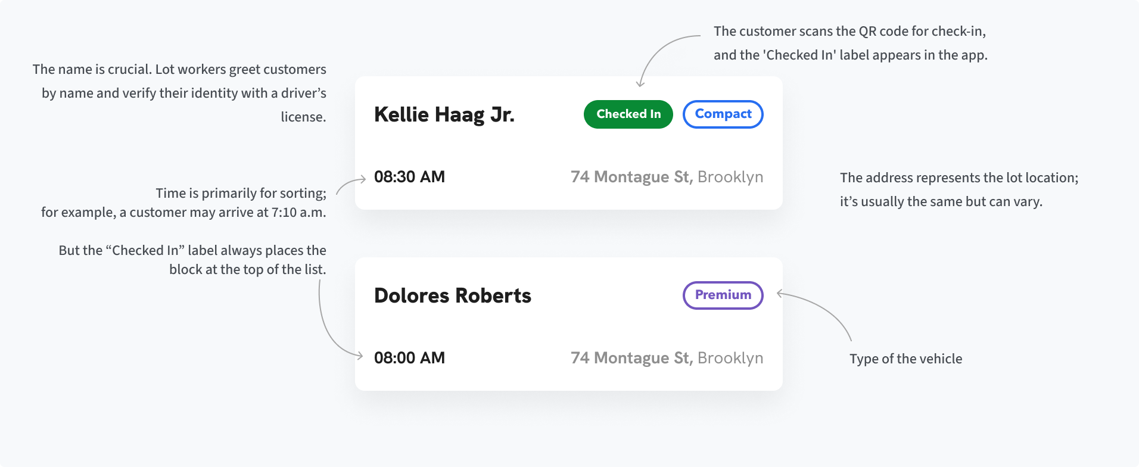Click the note about top of the list
This screenshot has height=467, width=1139.
tap(192, 260)
